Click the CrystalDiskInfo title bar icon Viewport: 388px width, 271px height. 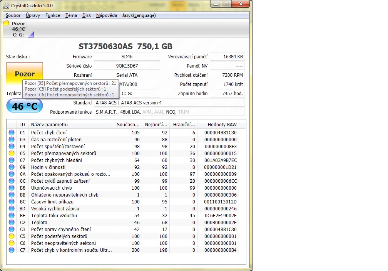coord(6,5)
